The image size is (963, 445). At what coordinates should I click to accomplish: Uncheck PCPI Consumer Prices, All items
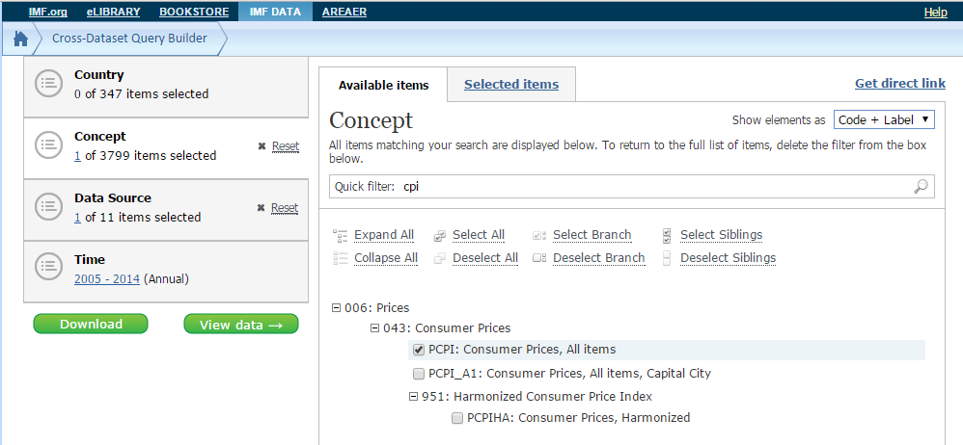pyautogui.click(x=419, y=350)
